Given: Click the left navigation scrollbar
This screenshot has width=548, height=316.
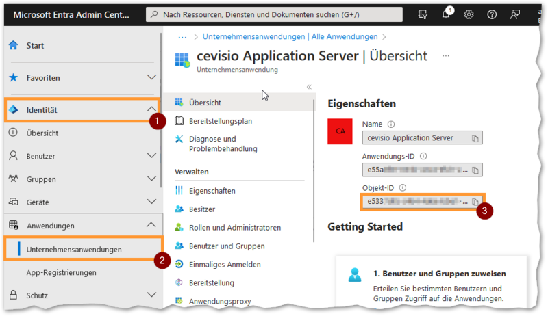Looking at the screenshot, I should point(161,110).
